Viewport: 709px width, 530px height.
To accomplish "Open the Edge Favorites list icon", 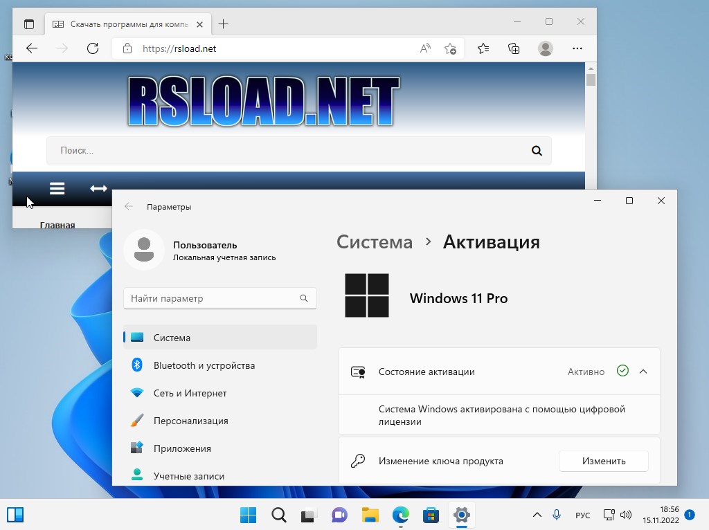I will [483, 48].
